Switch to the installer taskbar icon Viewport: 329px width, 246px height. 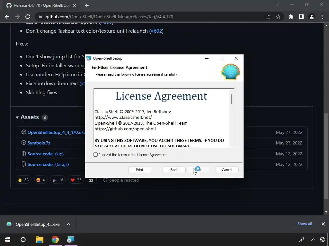click(71, 240)
